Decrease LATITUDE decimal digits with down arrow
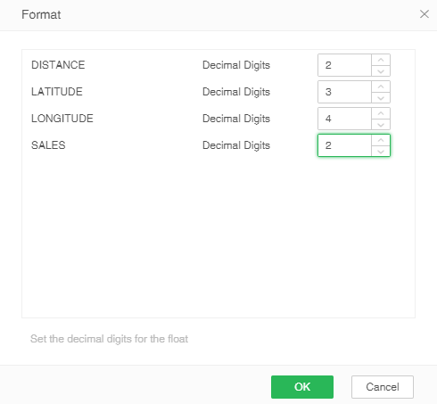The image size is (437, 404). coord(381,97)
